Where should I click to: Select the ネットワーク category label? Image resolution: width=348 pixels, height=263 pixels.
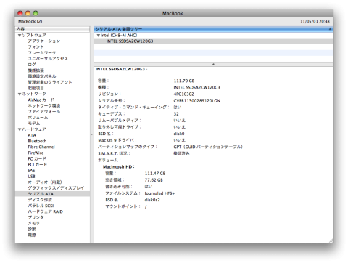[x=34, y=94]
